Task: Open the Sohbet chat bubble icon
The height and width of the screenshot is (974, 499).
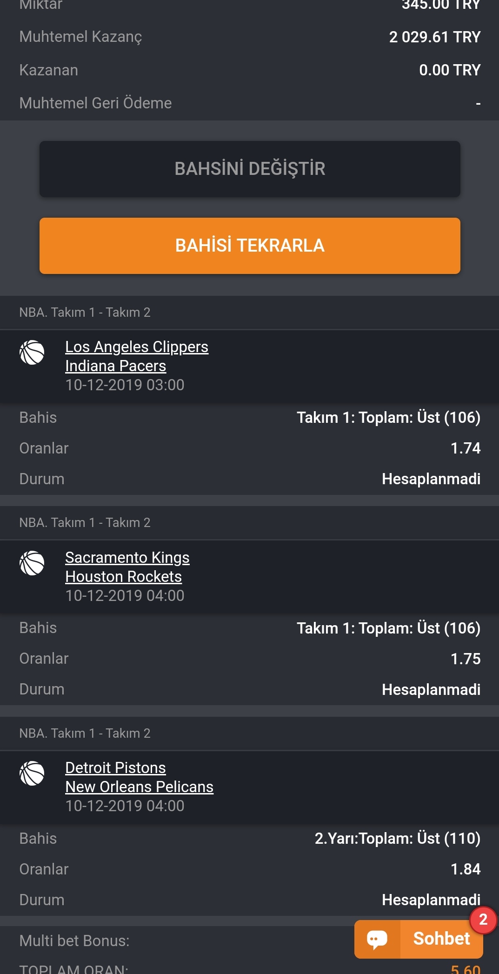Action: (377, 939)
